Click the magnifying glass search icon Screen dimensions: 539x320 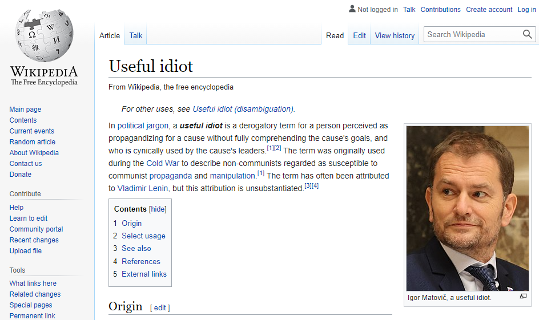[528, 34]
